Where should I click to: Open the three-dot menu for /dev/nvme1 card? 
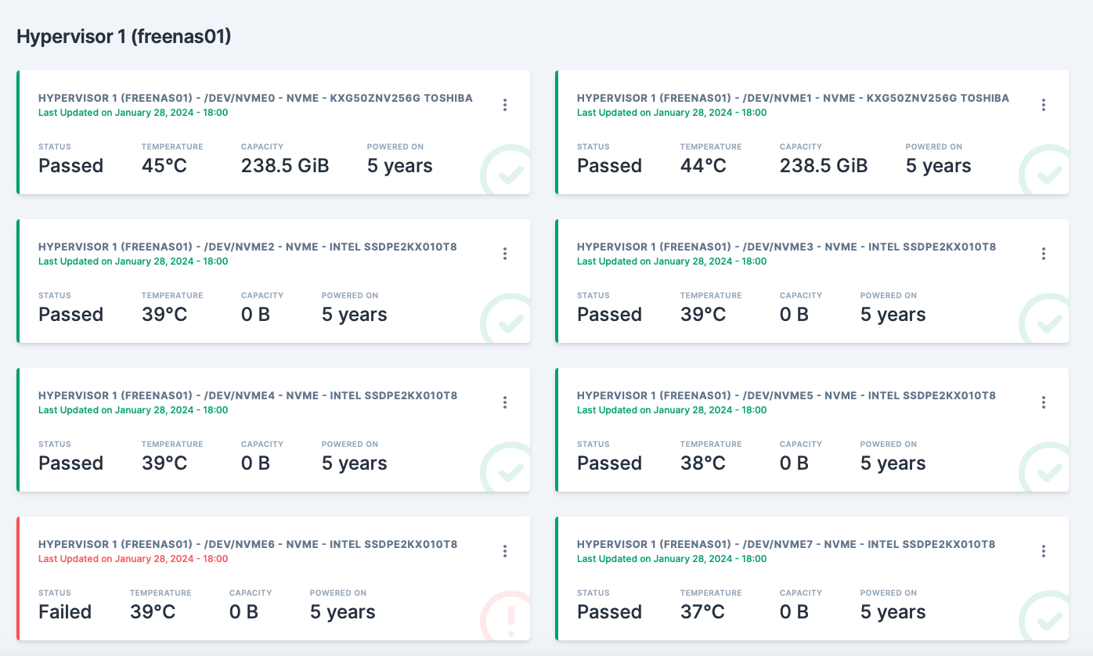pos(1044,105)
